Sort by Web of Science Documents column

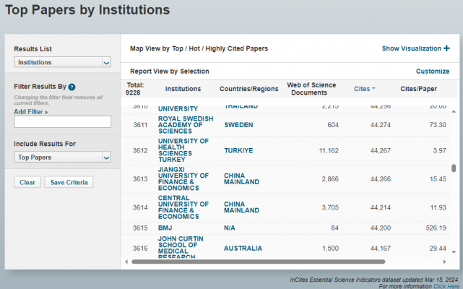311,89
